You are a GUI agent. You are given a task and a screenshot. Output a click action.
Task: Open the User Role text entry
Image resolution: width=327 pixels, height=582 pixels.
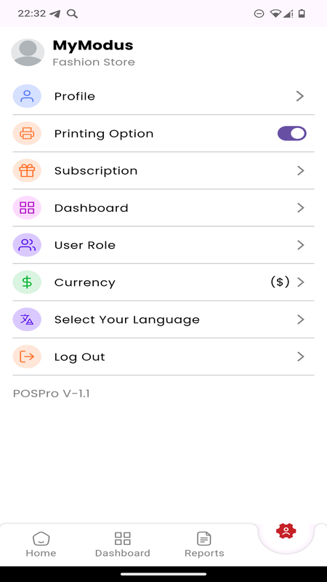(x=85, y=245)
